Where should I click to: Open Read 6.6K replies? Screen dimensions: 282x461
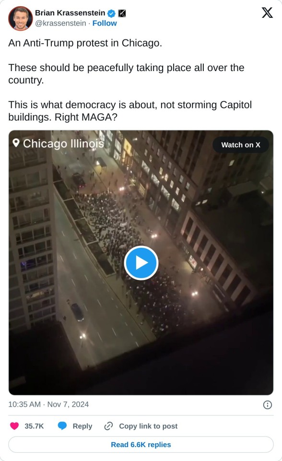pyautogui.click(x=141, y=445)
